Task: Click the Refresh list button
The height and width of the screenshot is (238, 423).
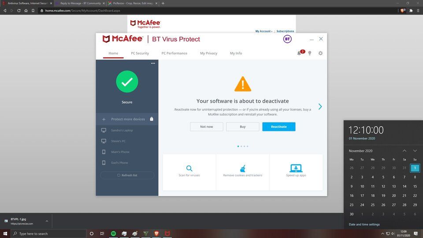Action: click(127, 175)
